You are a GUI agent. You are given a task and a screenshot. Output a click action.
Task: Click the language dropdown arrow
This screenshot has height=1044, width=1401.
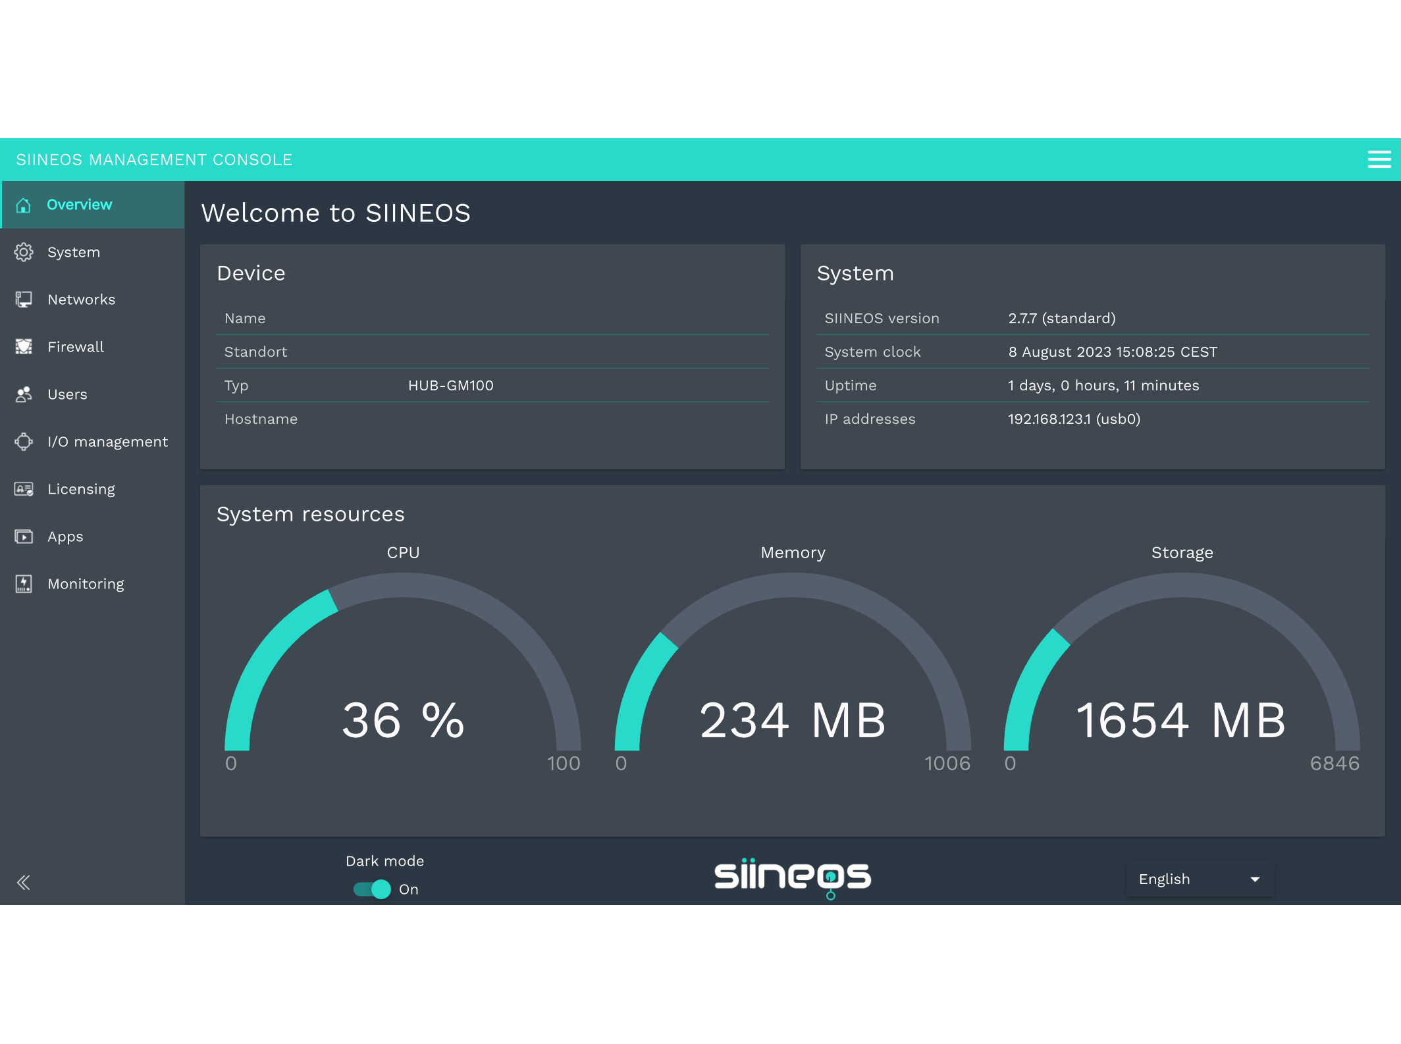tap(1256, 879)
